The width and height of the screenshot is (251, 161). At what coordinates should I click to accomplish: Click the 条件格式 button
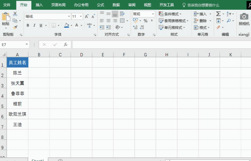pyautogui.click(x=170, y=14)
